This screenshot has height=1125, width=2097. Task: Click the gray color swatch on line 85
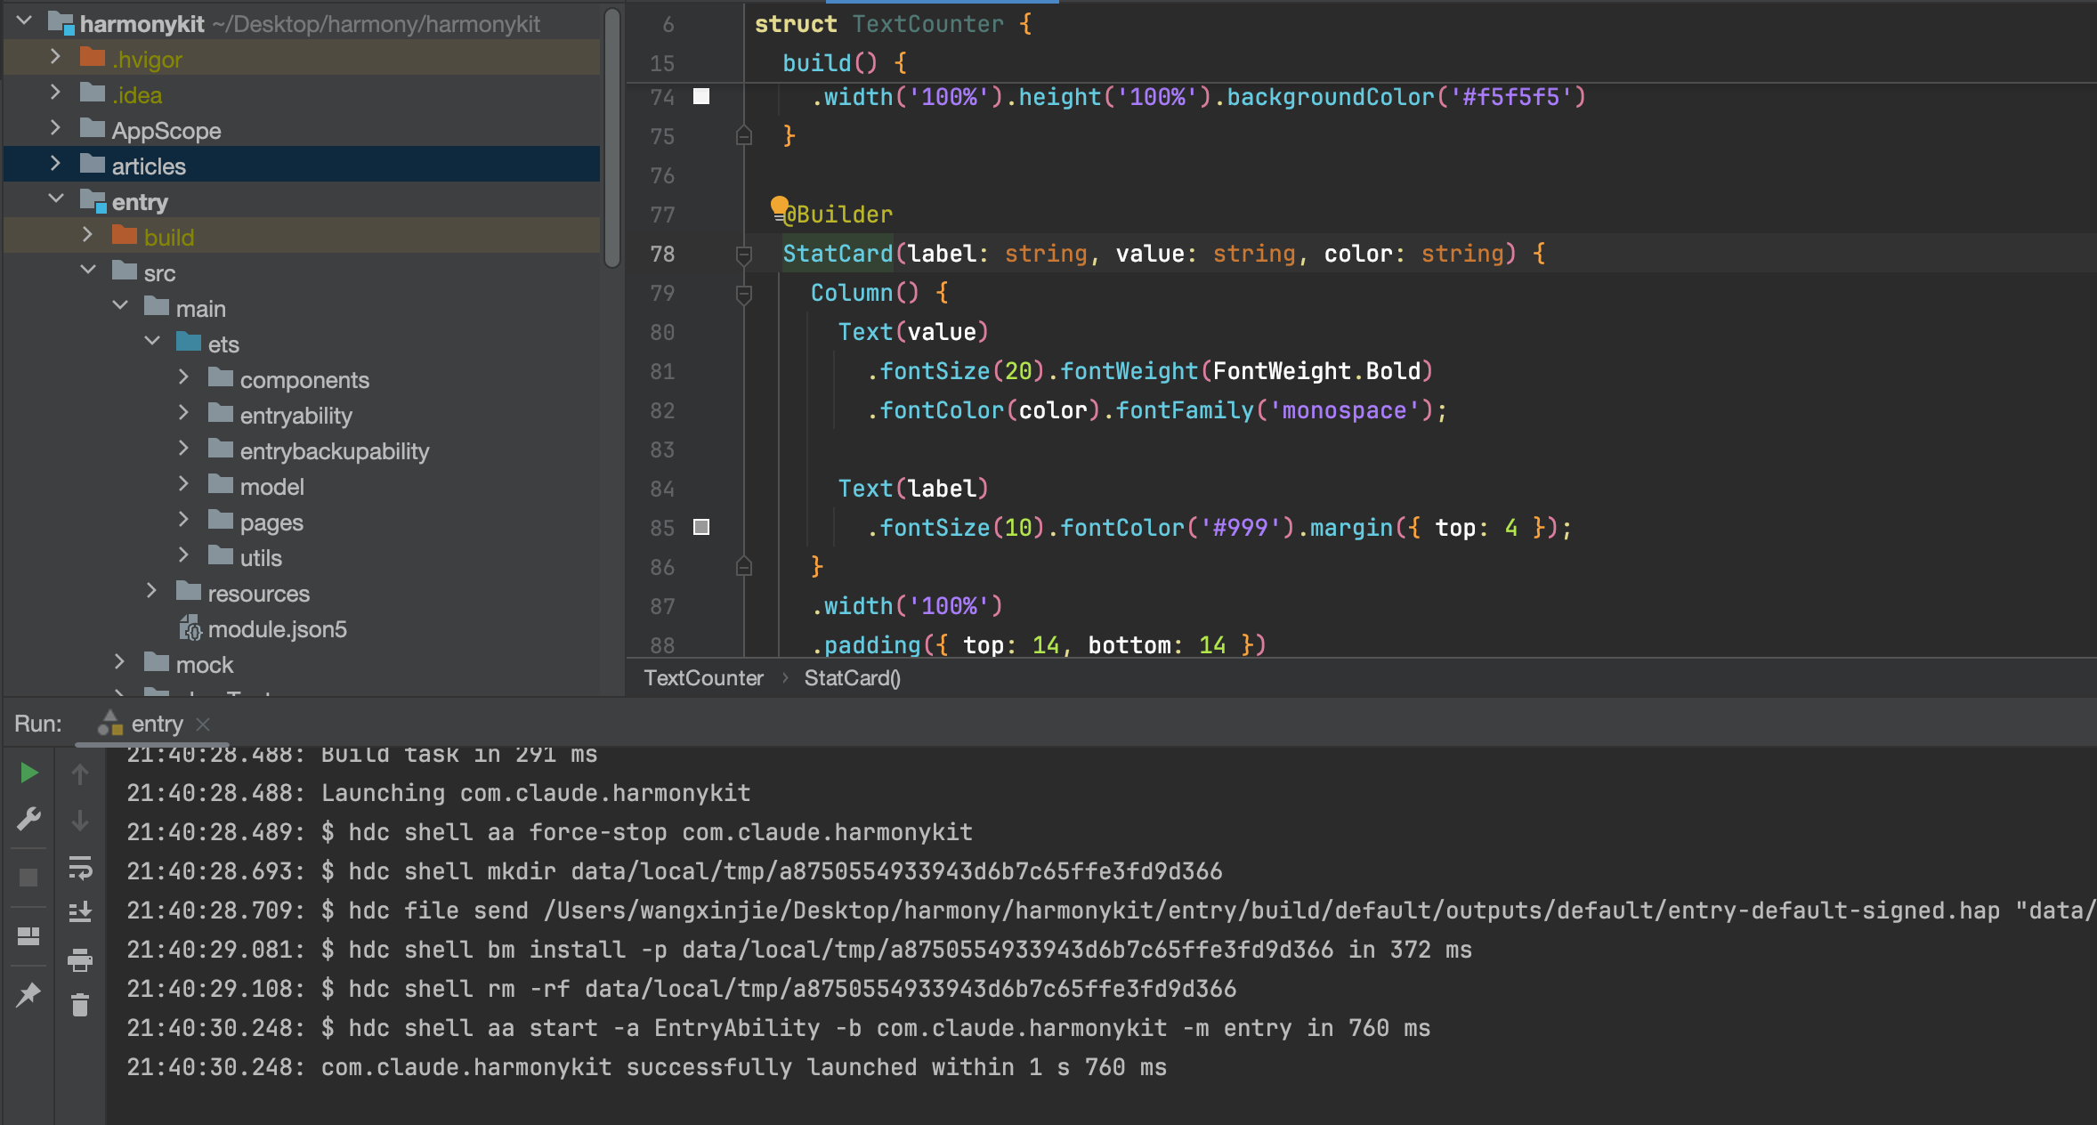click(x=701, y=527)
